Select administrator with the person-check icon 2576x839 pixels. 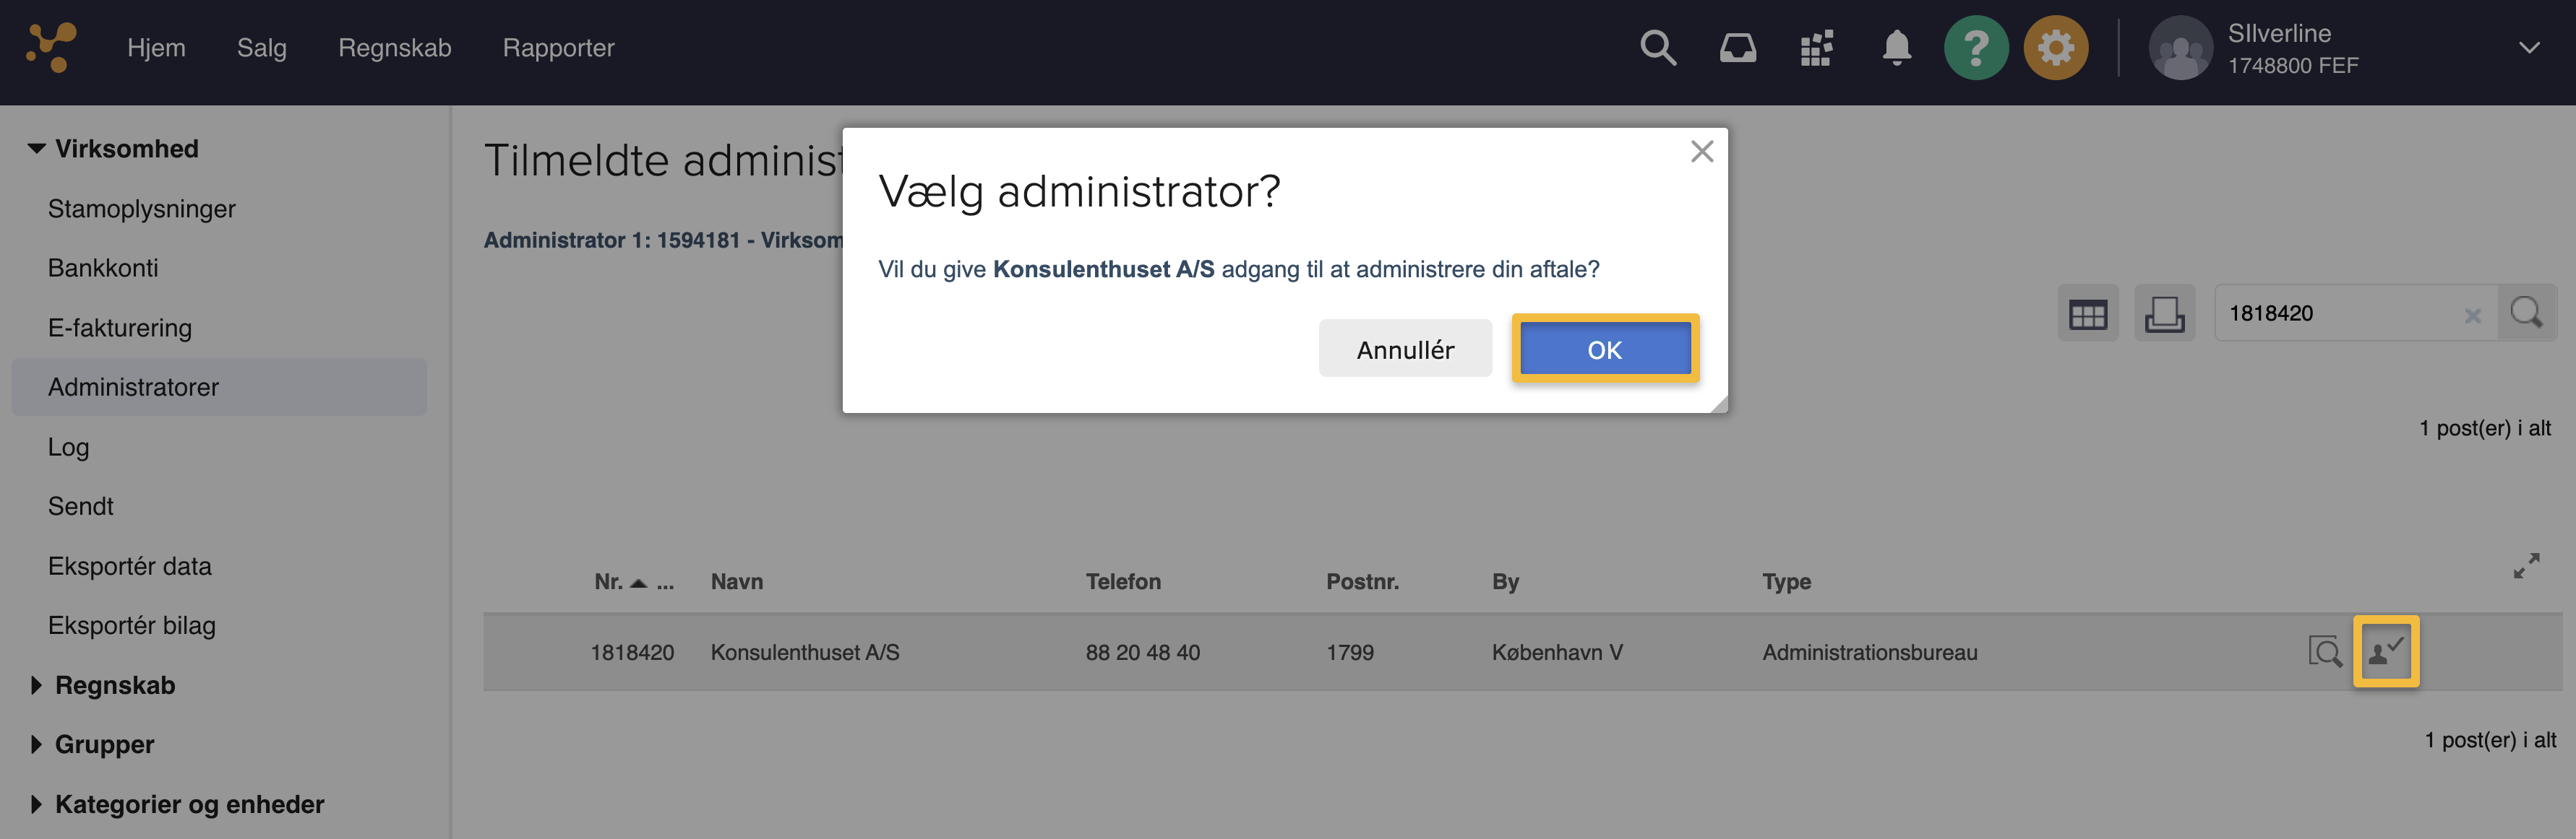pyautogui.click(x=2387, y=651)
